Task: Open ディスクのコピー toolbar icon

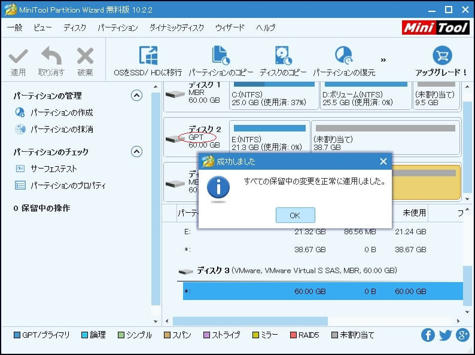Action: pyautogui.click(x=283, y=56)
